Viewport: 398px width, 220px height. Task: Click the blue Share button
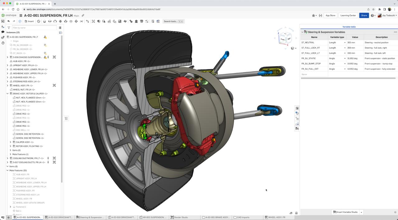tap(364, 16)
